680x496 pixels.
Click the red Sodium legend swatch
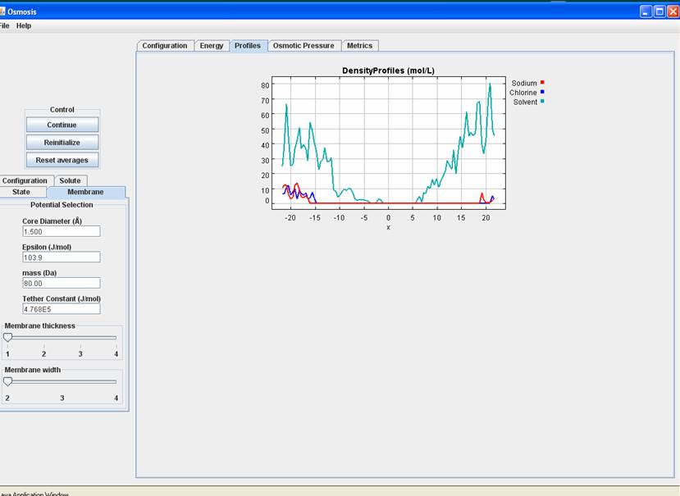[542, 83]
